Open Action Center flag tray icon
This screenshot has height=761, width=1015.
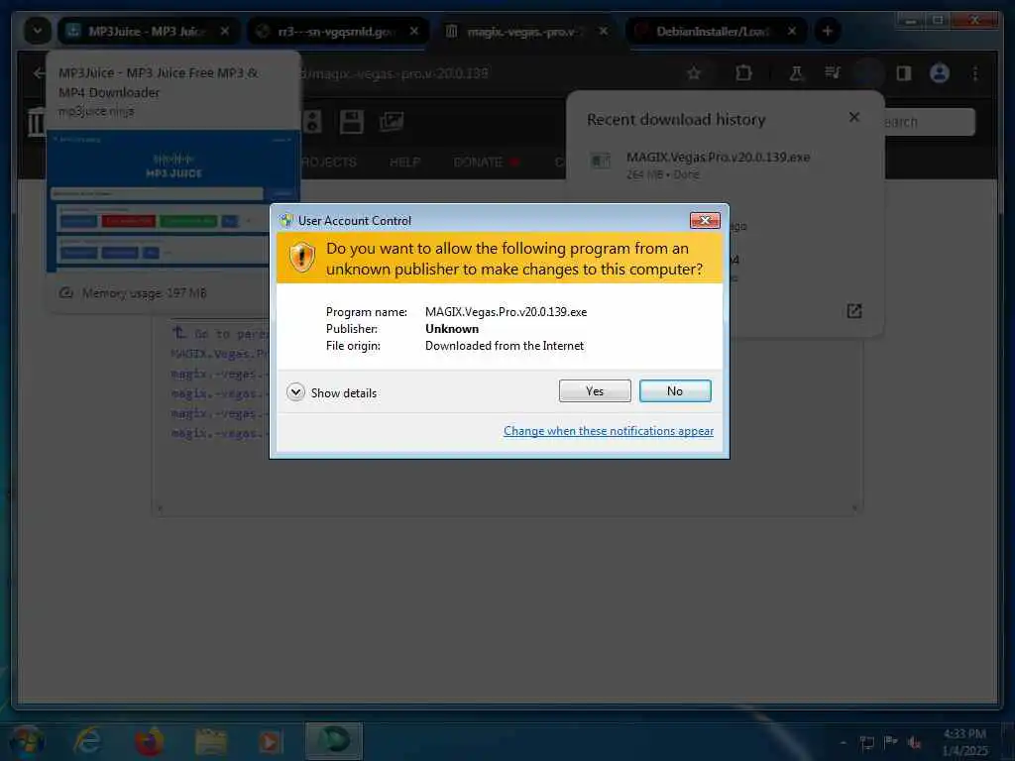point(891,742)
